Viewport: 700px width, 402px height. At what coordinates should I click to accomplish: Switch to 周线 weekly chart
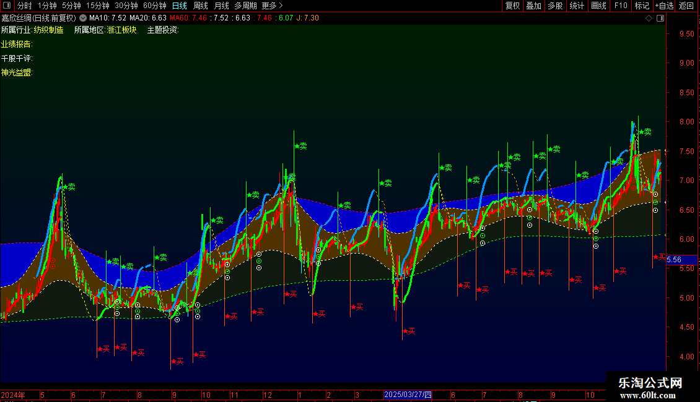[201, 6]
